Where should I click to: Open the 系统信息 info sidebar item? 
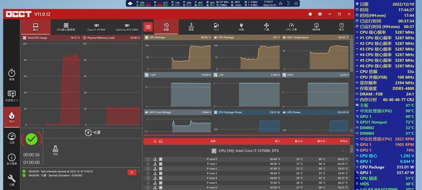tap(11, 159)
